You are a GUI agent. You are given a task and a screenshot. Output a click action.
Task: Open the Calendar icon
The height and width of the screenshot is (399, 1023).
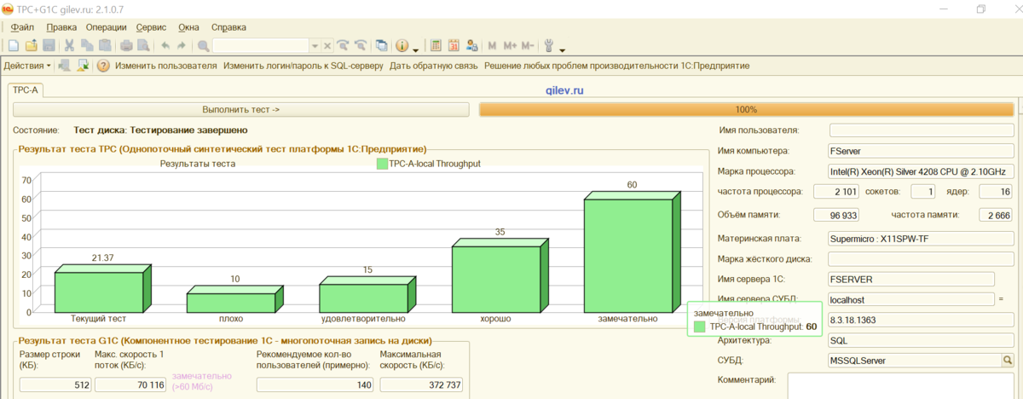pyautogui.click(x=454, y=45)
